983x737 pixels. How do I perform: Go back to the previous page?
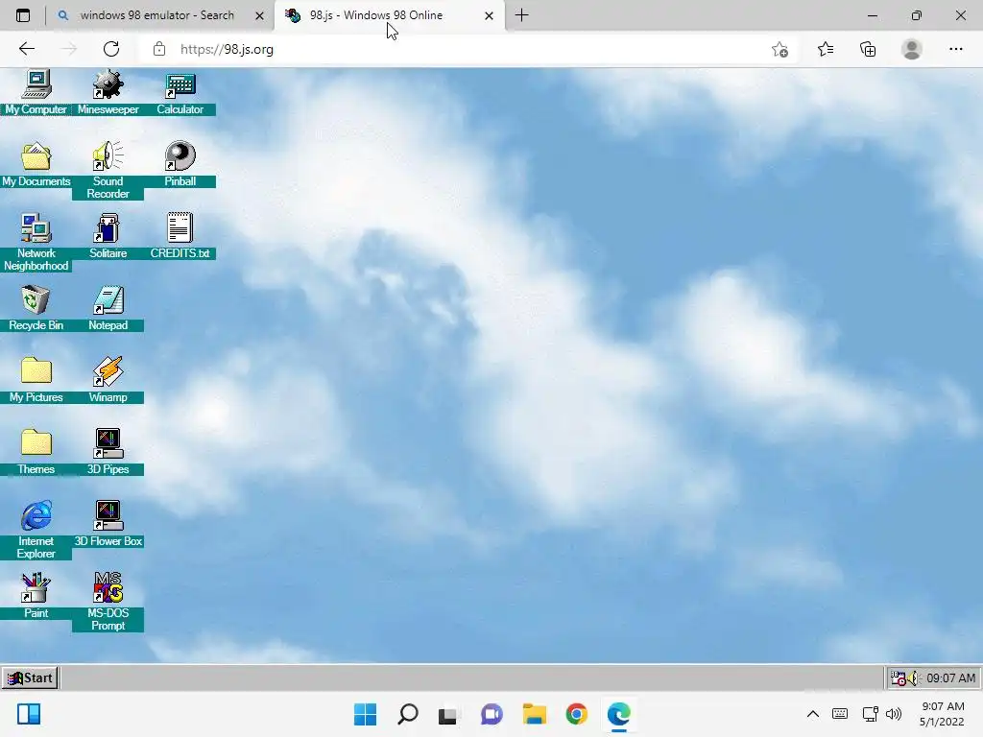26,49
